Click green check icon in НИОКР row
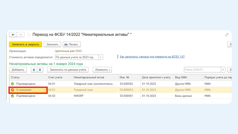Image resolution: width=238 pixels, height=134 pixels. point(12,96)
